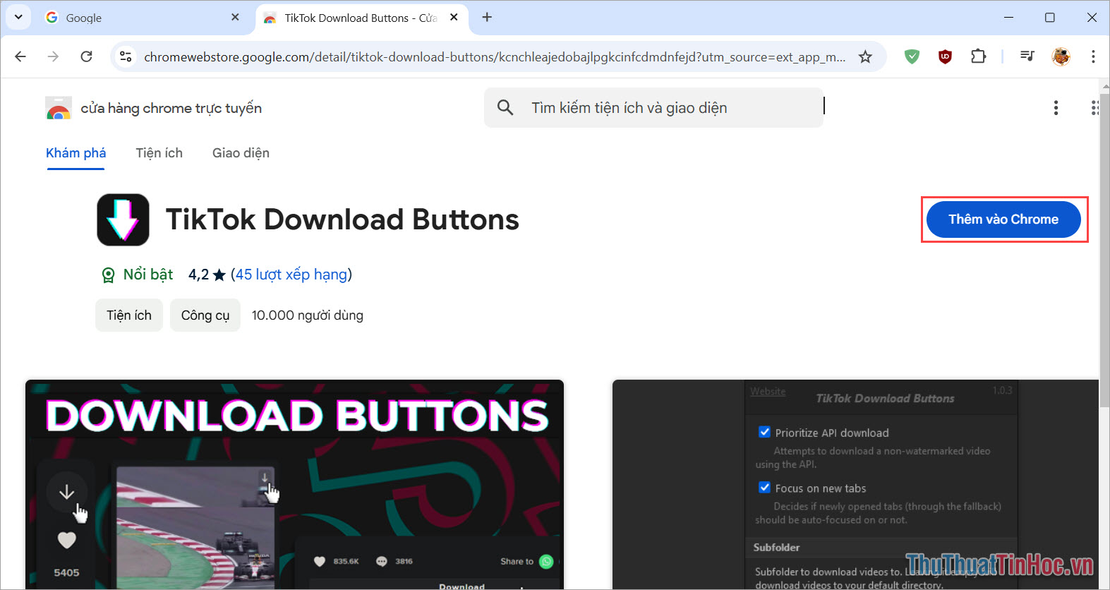Click the Thêm vào Chrome button
The image size is (1110, 590).
tap(1003, 219)
